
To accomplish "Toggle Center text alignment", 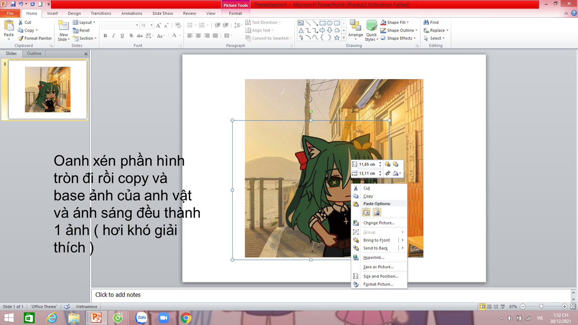I will coord(198,36).
